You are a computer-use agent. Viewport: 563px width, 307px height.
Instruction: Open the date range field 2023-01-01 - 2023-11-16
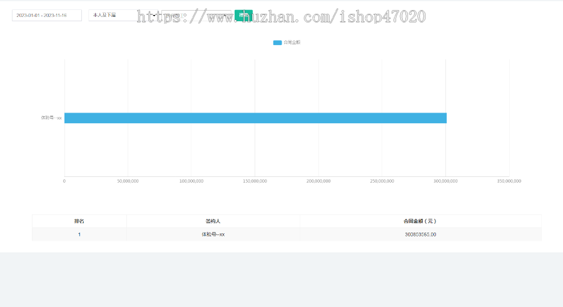coord(47,16)
